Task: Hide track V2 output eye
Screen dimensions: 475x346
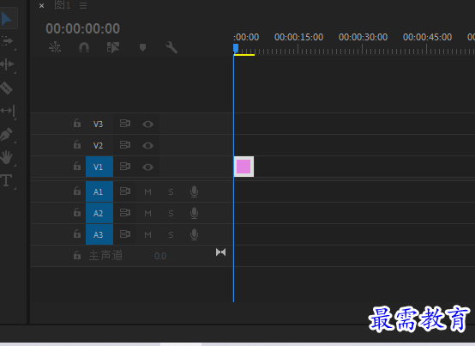Action: [147, 146]
